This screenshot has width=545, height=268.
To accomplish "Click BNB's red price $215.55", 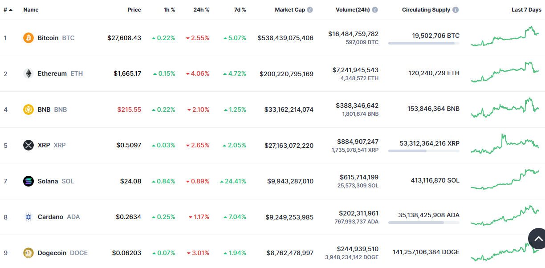I will click(129, 110).
